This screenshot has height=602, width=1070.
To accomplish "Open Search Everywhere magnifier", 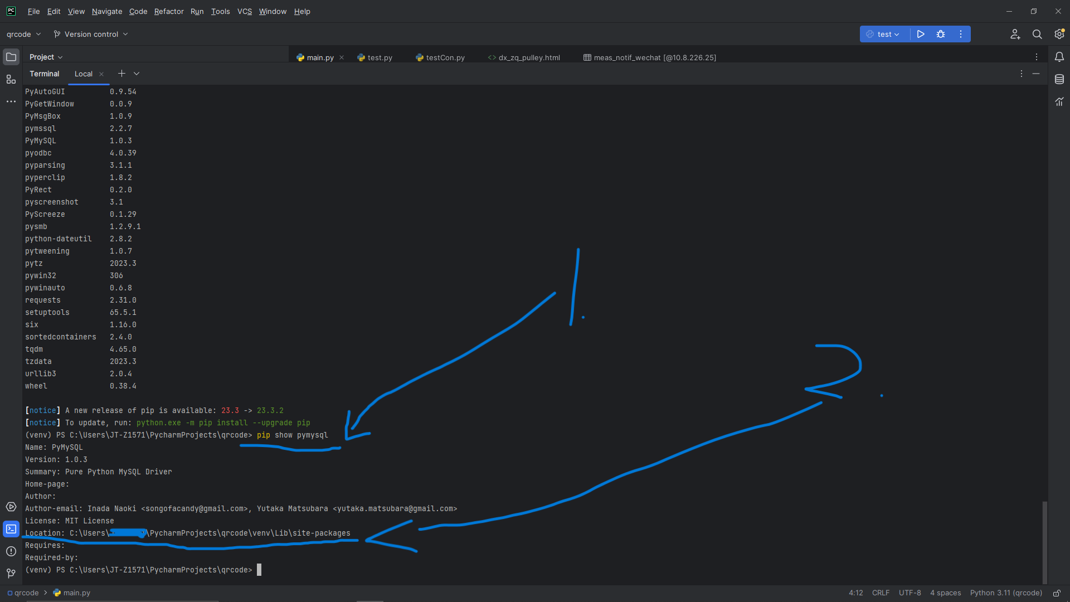I will point(1037,34).
